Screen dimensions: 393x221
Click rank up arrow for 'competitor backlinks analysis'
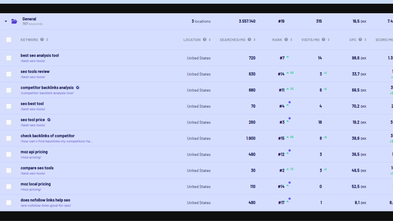pos(288,89)
